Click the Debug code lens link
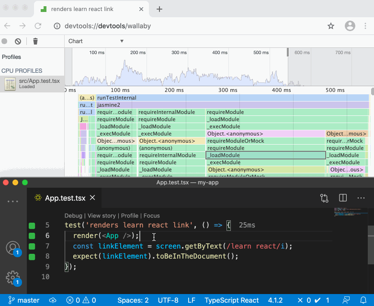The image size is (374, 306). click(73, 215)
